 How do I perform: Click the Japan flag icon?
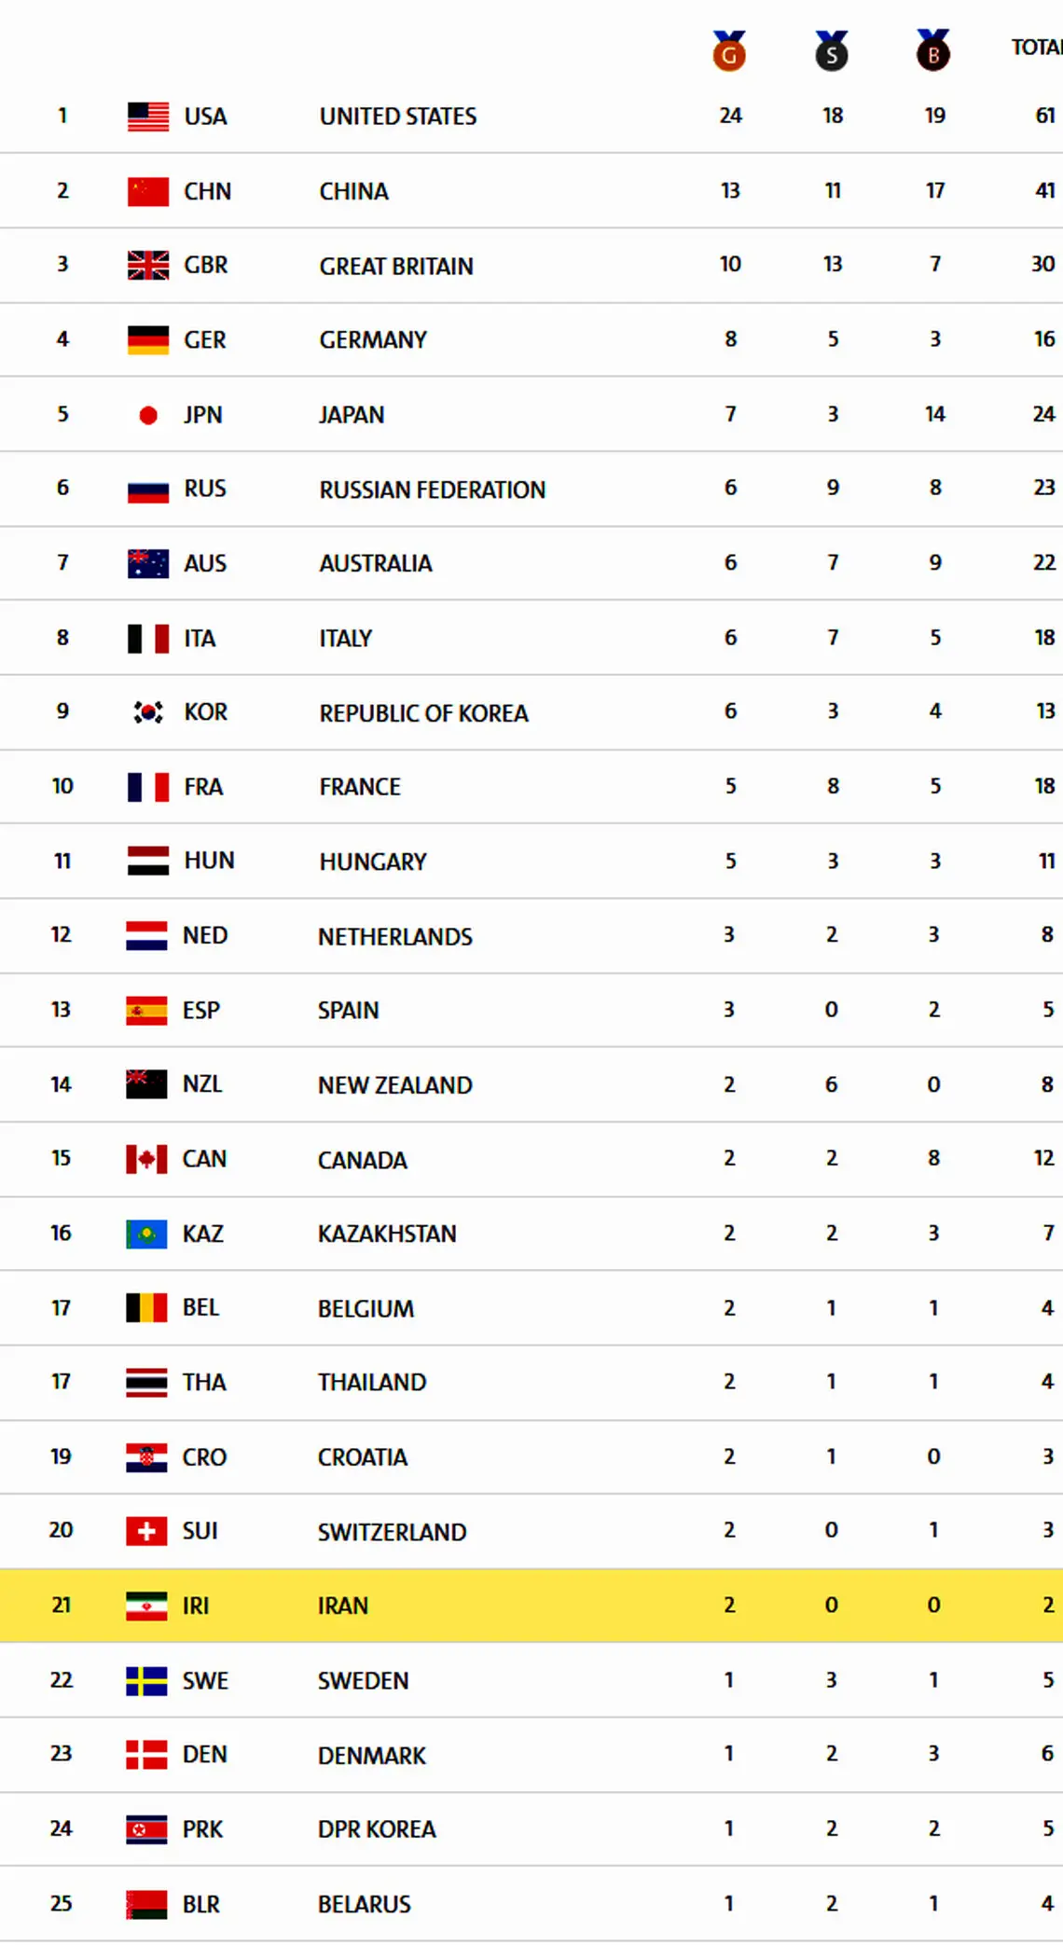tap(148, 415)
